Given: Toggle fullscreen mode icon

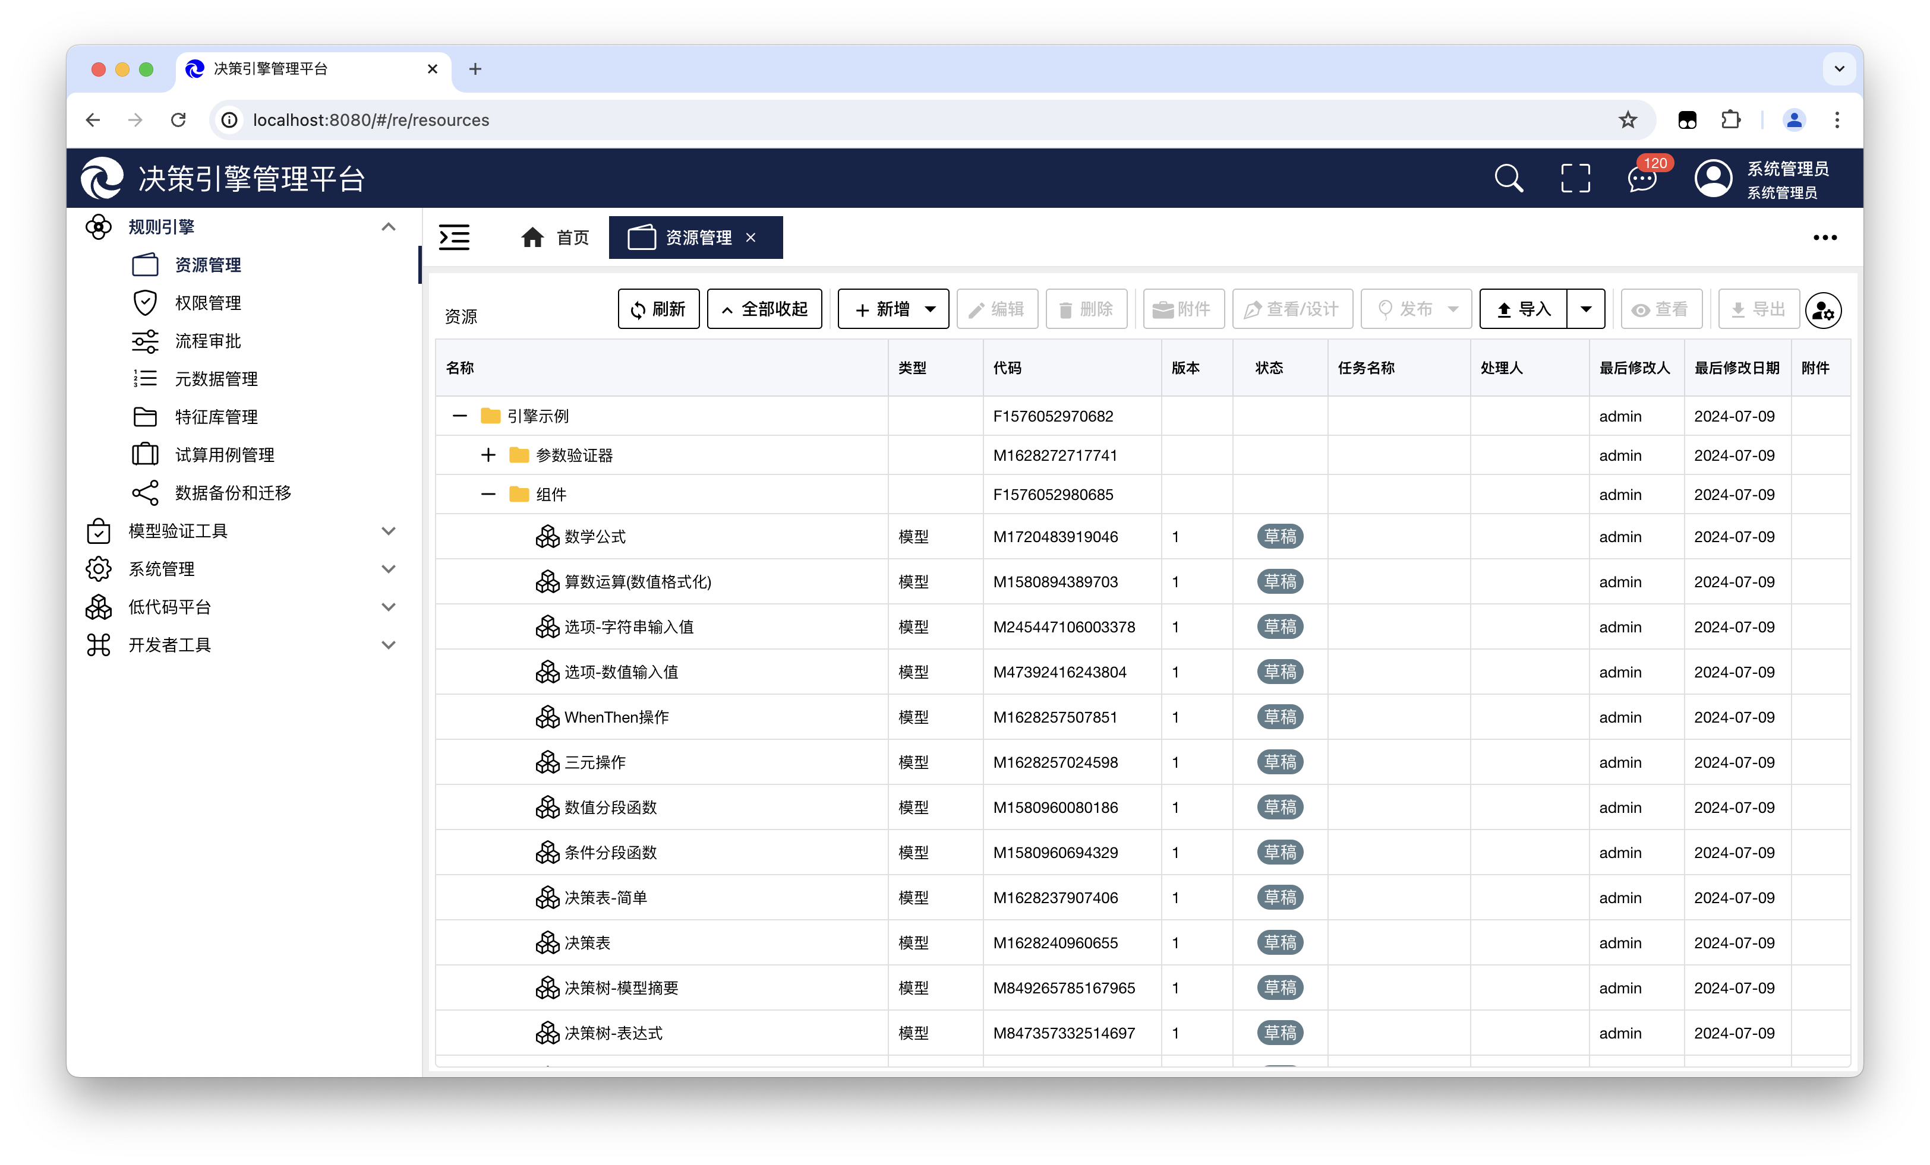Looking at the screenshot, I should click(1575, 179).
